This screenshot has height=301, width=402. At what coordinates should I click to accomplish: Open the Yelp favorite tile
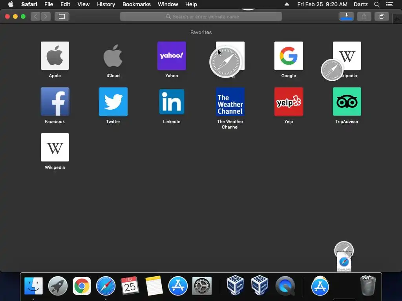pos(289,102)
